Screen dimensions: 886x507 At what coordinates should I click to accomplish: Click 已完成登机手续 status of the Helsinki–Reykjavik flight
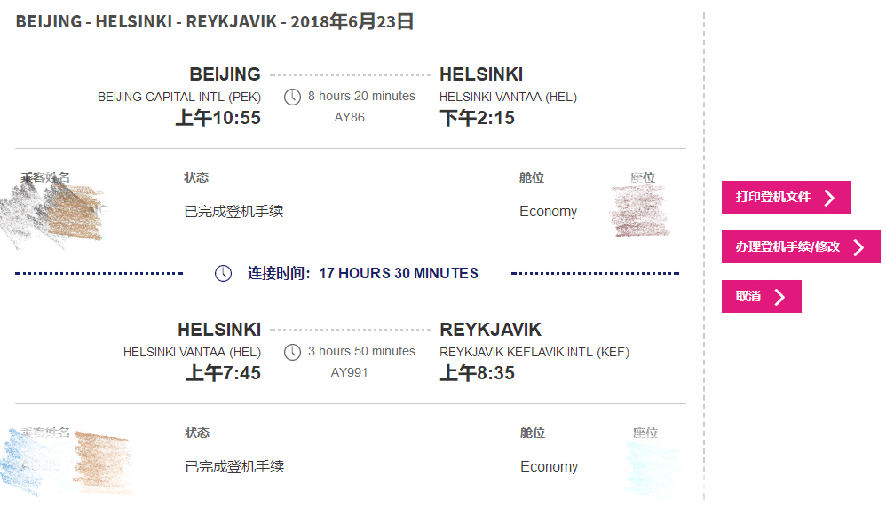tap(234, 467)
